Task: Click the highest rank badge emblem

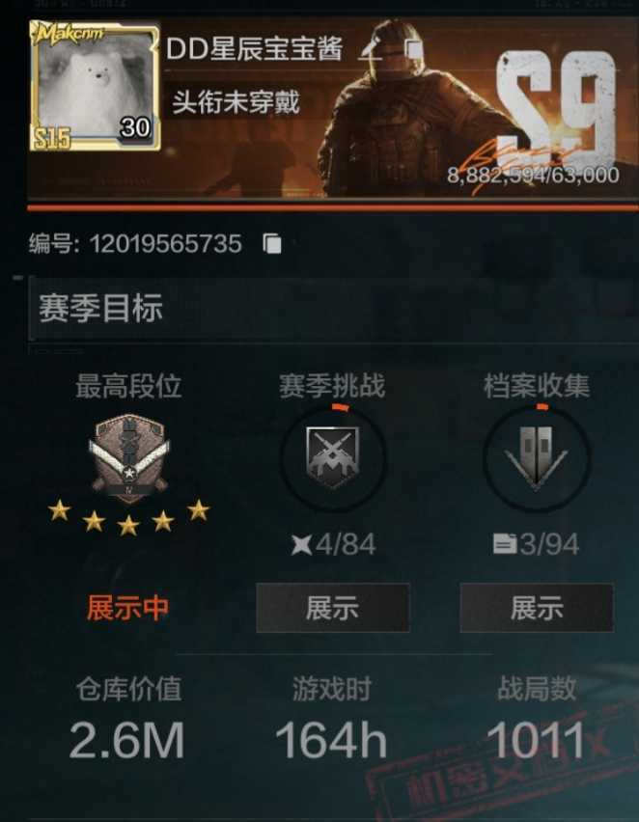Action: pos(129,457)
